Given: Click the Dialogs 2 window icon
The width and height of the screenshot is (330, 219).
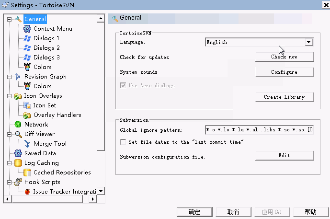Looking at the screenshot, I should [x=27, y=48].
